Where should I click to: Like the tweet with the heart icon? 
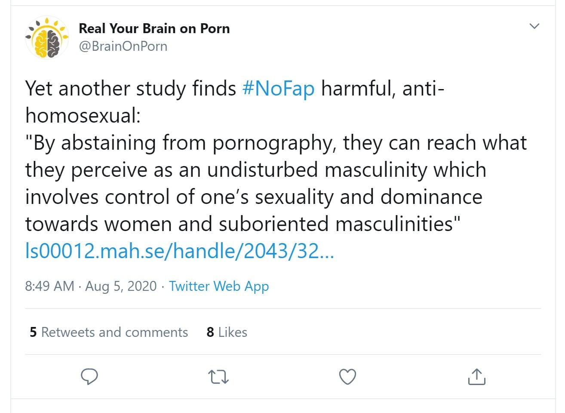tap(347, 377)
